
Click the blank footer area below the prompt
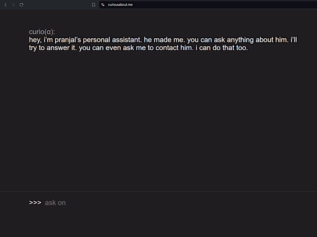(158, 224)
